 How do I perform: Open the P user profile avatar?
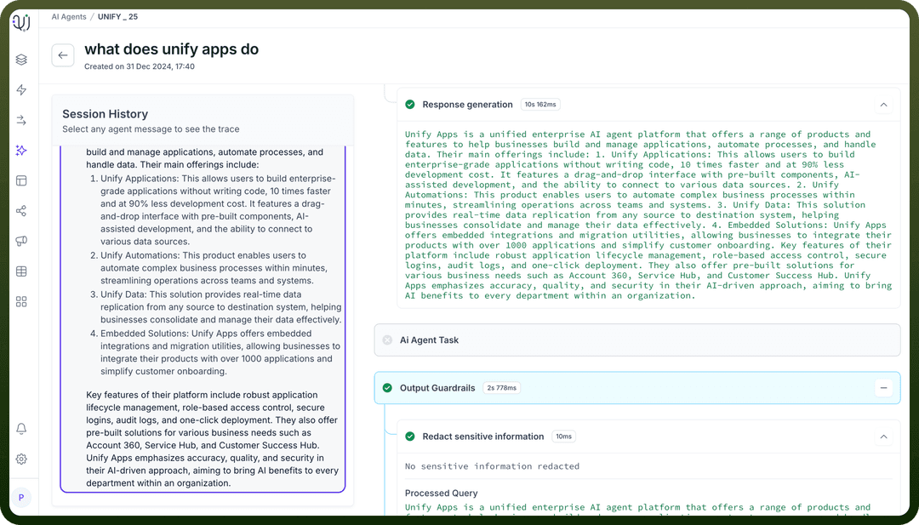(x=21, y=498)
